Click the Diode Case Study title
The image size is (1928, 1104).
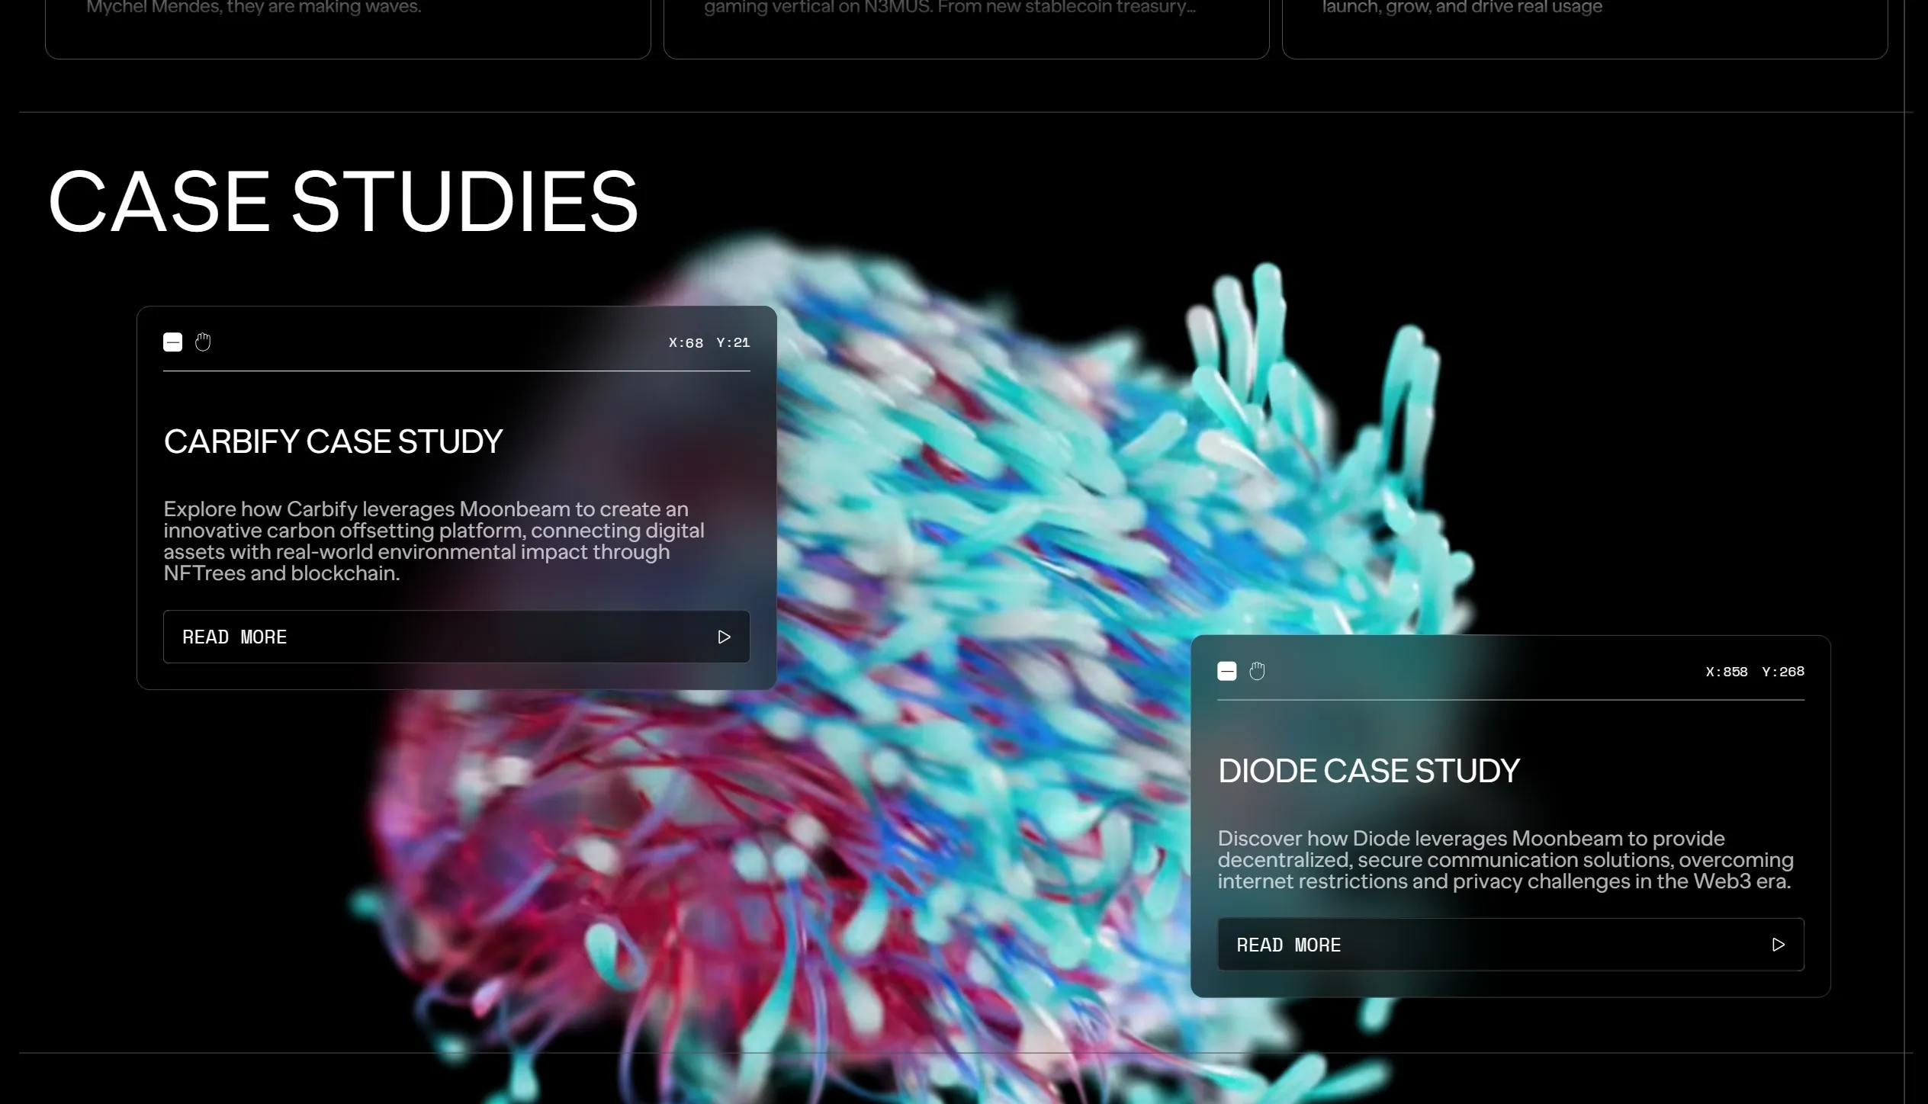(1369, 771)
